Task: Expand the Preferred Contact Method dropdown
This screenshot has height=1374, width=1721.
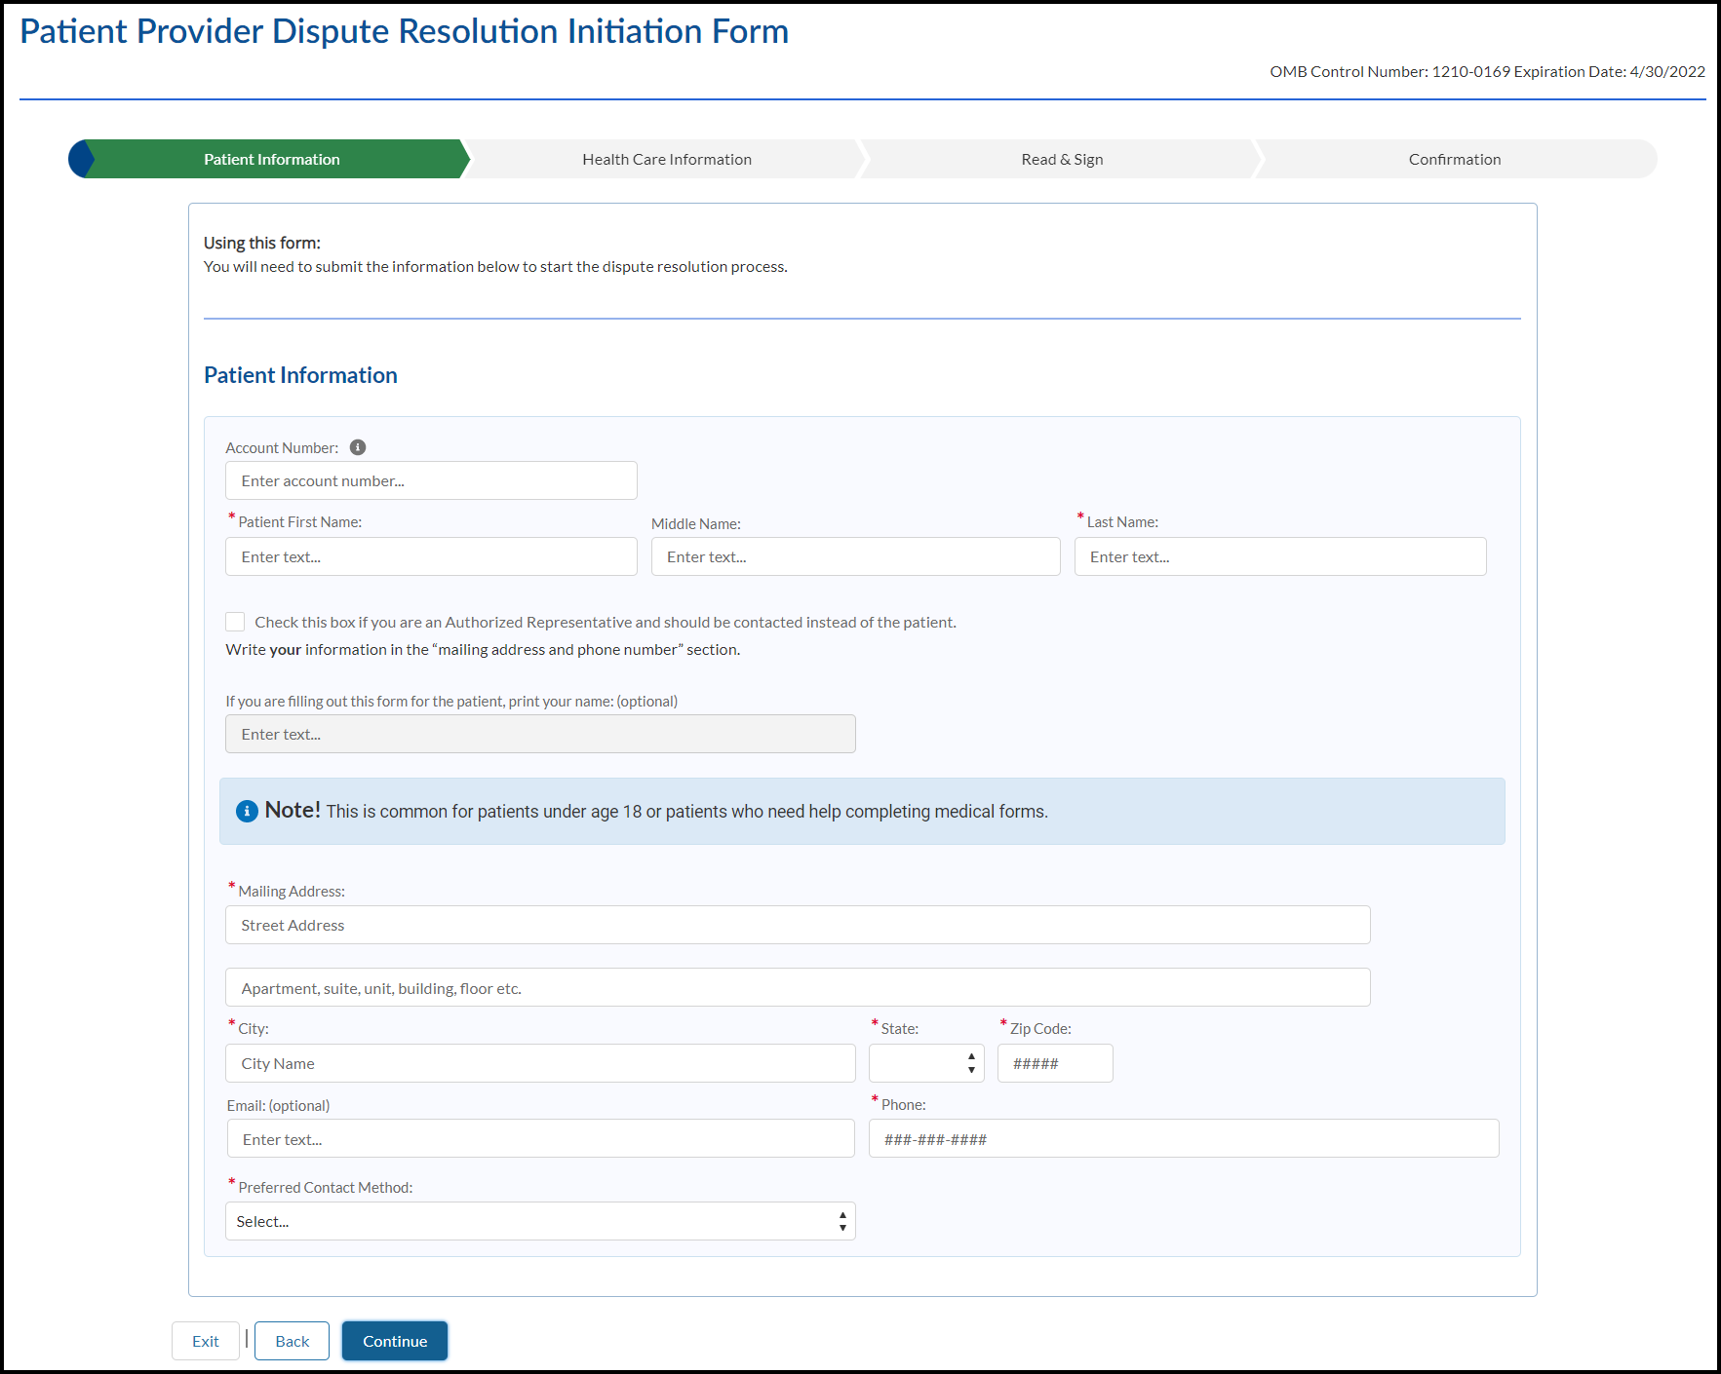Action: 539,1221
